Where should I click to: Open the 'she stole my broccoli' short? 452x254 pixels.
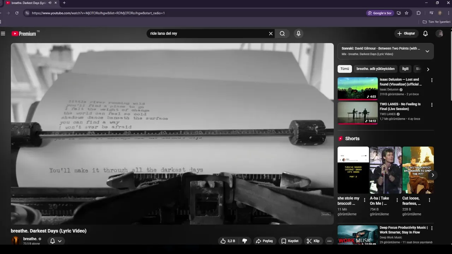pyautogui.click(x=353, y=170)
